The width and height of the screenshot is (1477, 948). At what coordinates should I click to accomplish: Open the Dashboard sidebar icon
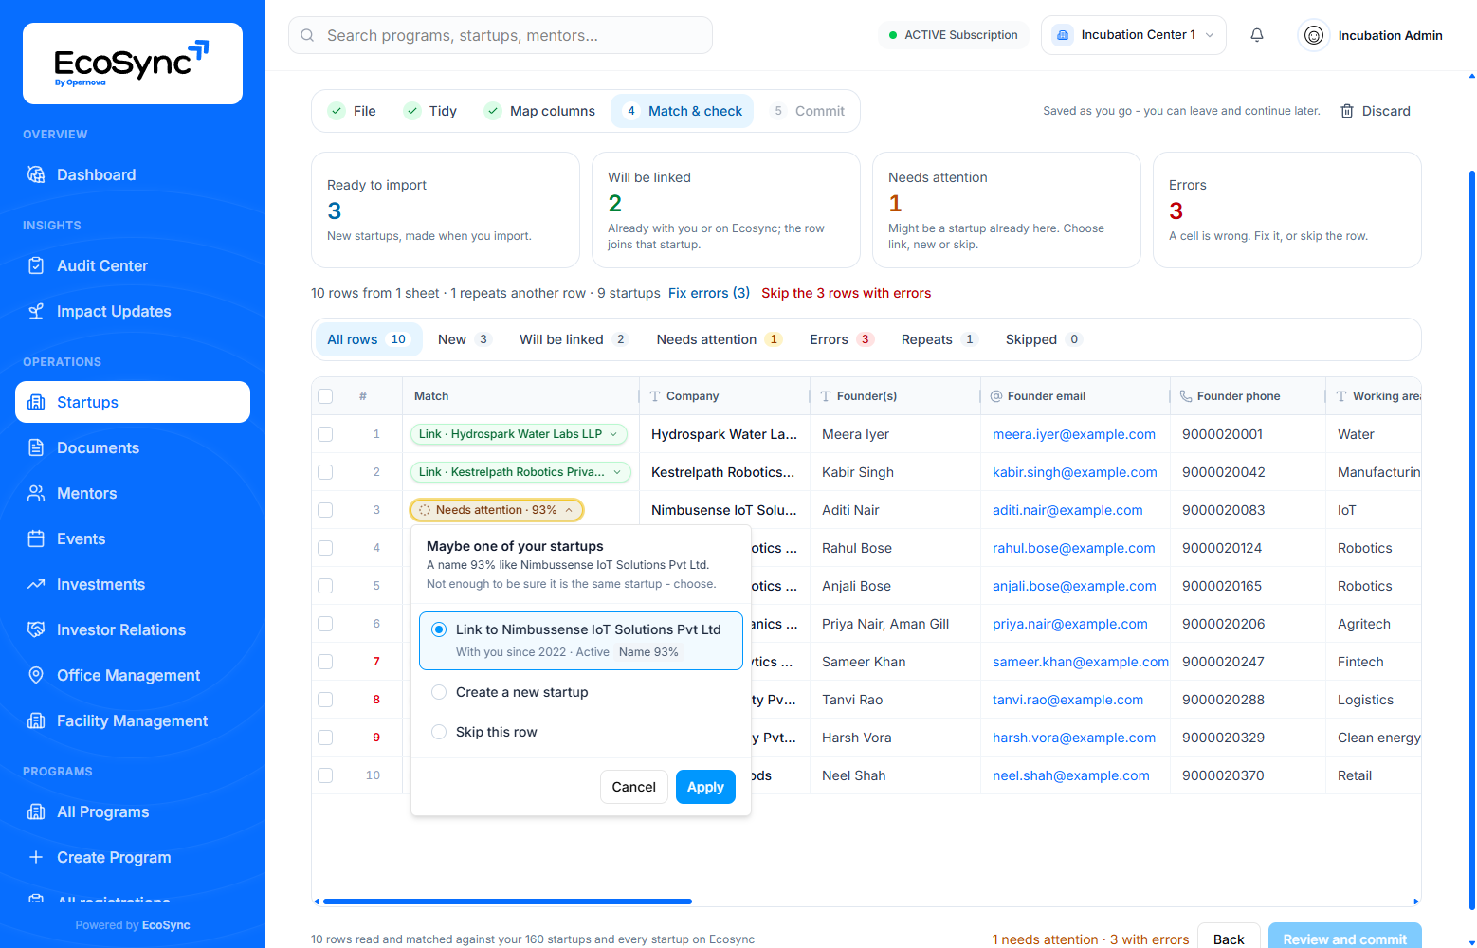pyautogui.click(x=36, y=174)
